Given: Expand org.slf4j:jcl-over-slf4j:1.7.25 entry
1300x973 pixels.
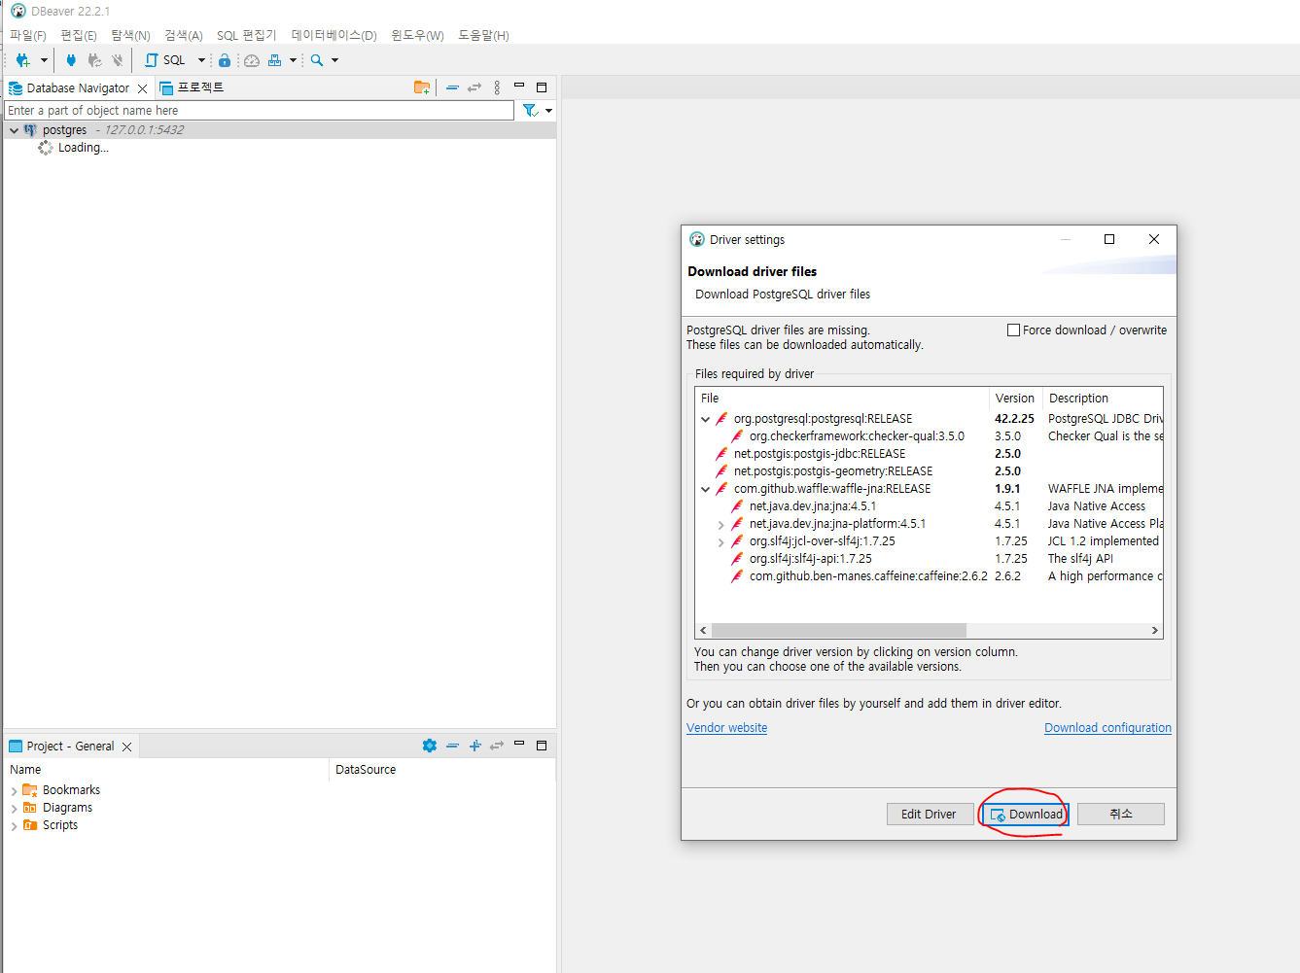Looking at the screenshot, I should pos(721,542).
